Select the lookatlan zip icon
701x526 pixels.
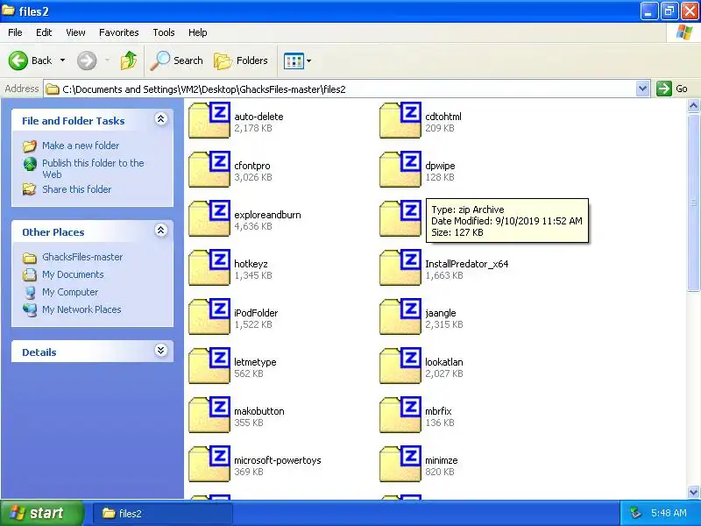click(400, 366)
